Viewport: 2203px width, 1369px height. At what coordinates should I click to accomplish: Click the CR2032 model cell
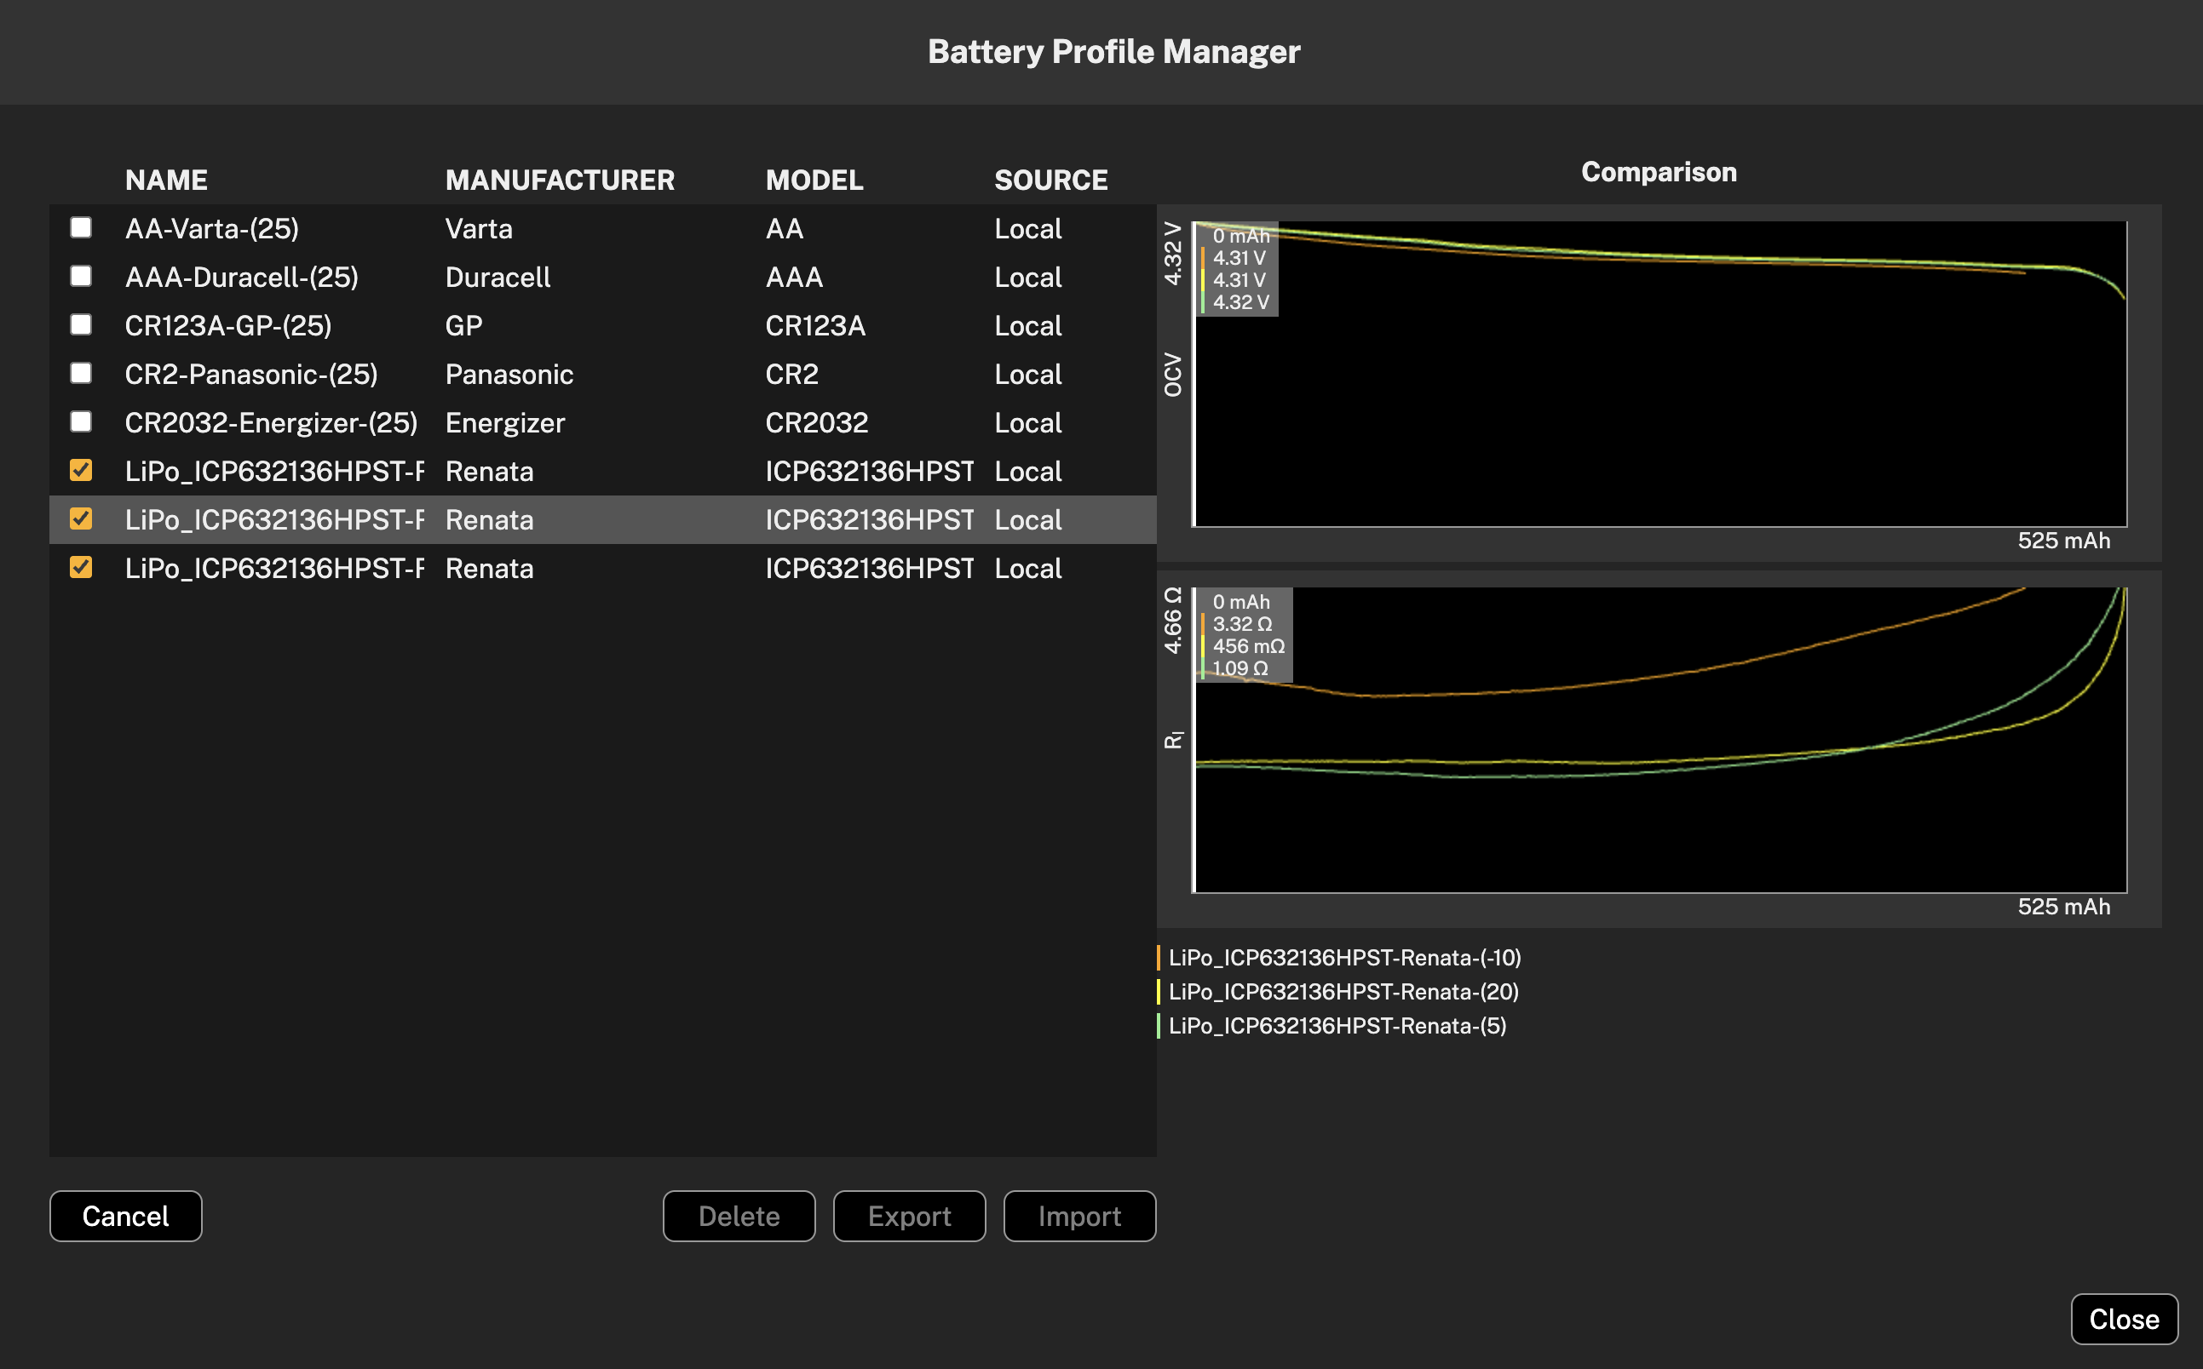click(817, 423)
